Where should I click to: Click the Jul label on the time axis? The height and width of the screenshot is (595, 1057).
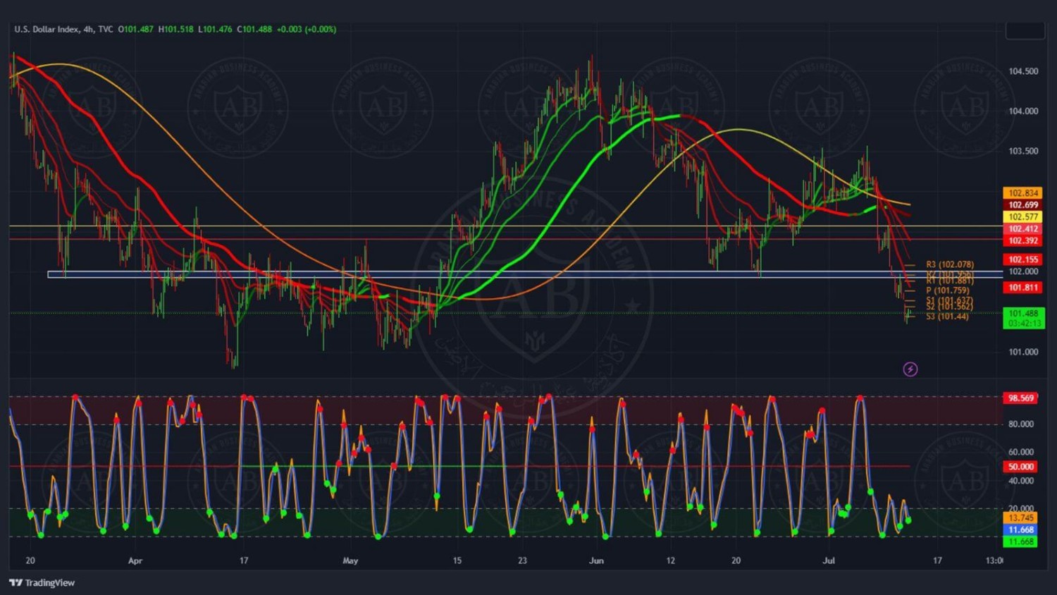(829, 561)
